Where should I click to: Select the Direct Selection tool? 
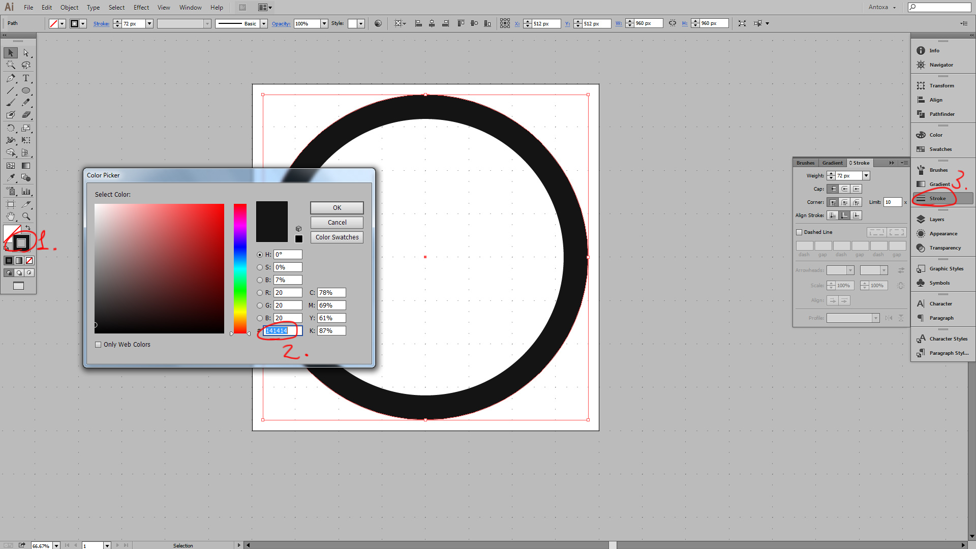[x=26, y=53]
